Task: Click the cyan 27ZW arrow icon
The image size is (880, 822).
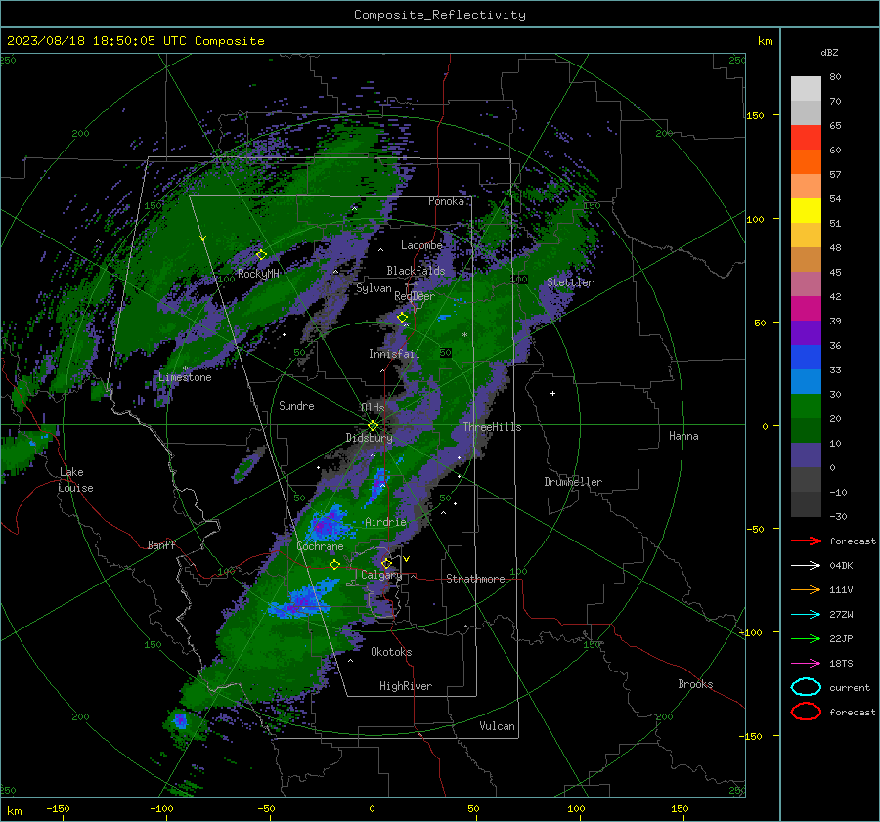Action: 806,615
